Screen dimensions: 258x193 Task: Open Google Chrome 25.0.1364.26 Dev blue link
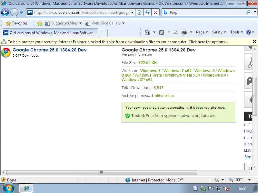click(50, 50)
